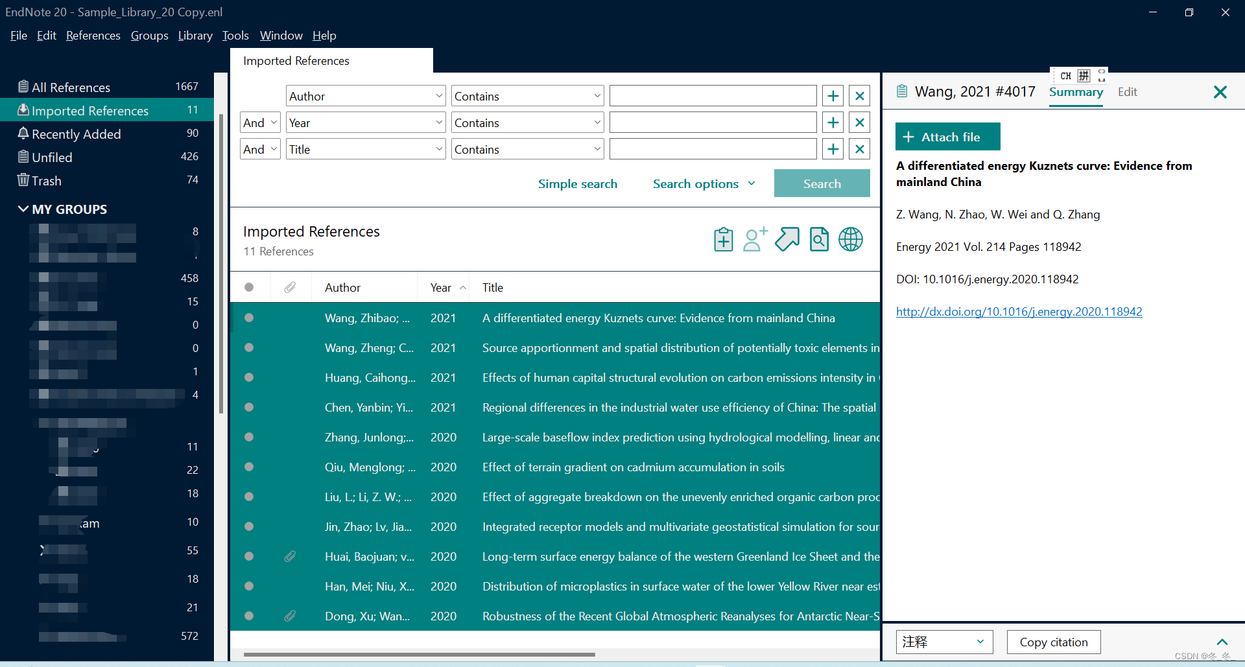Click the Search button
Screen dimensions: 1245x667
(x=822, y=183)
